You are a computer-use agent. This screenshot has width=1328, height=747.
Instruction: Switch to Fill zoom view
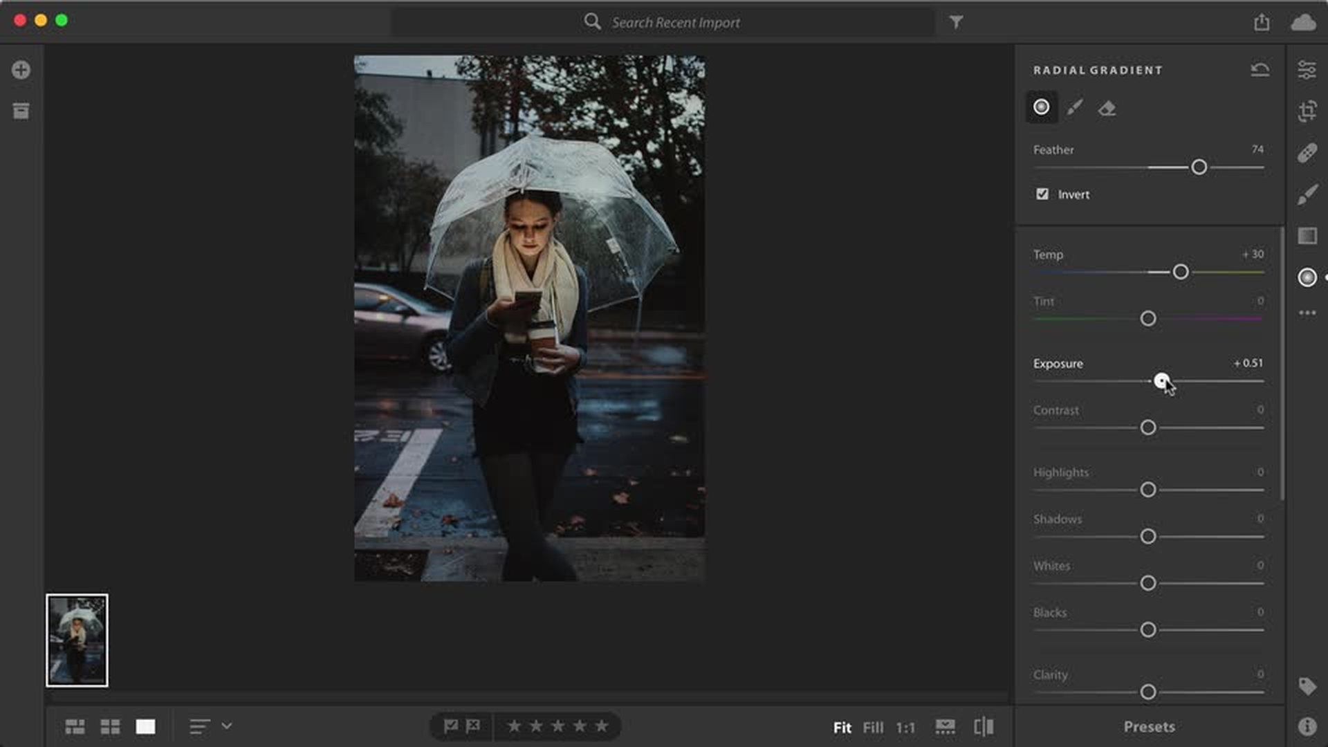(873, 728)
